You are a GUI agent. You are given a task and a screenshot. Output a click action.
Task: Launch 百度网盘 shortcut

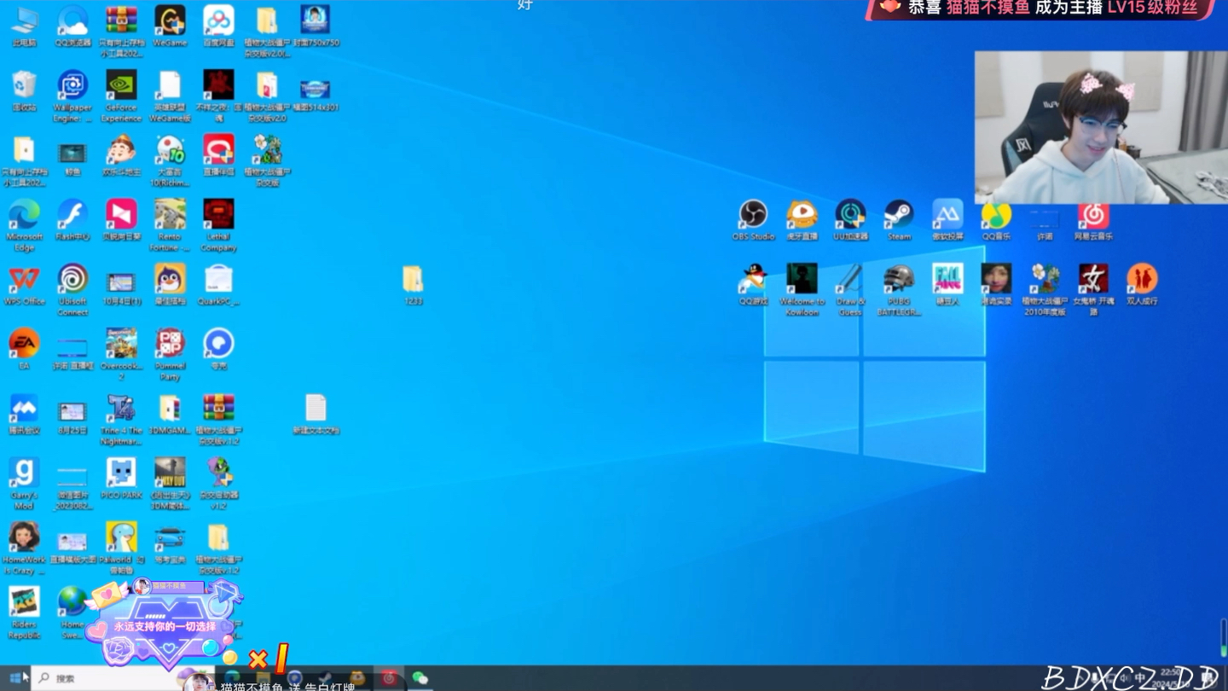pyautogui.click(x=218, y=26)
